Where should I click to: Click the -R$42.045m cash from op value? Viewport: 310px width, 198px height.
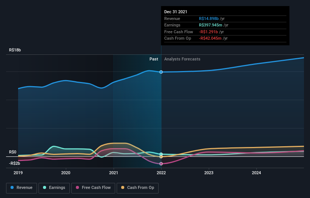(210, 39)
